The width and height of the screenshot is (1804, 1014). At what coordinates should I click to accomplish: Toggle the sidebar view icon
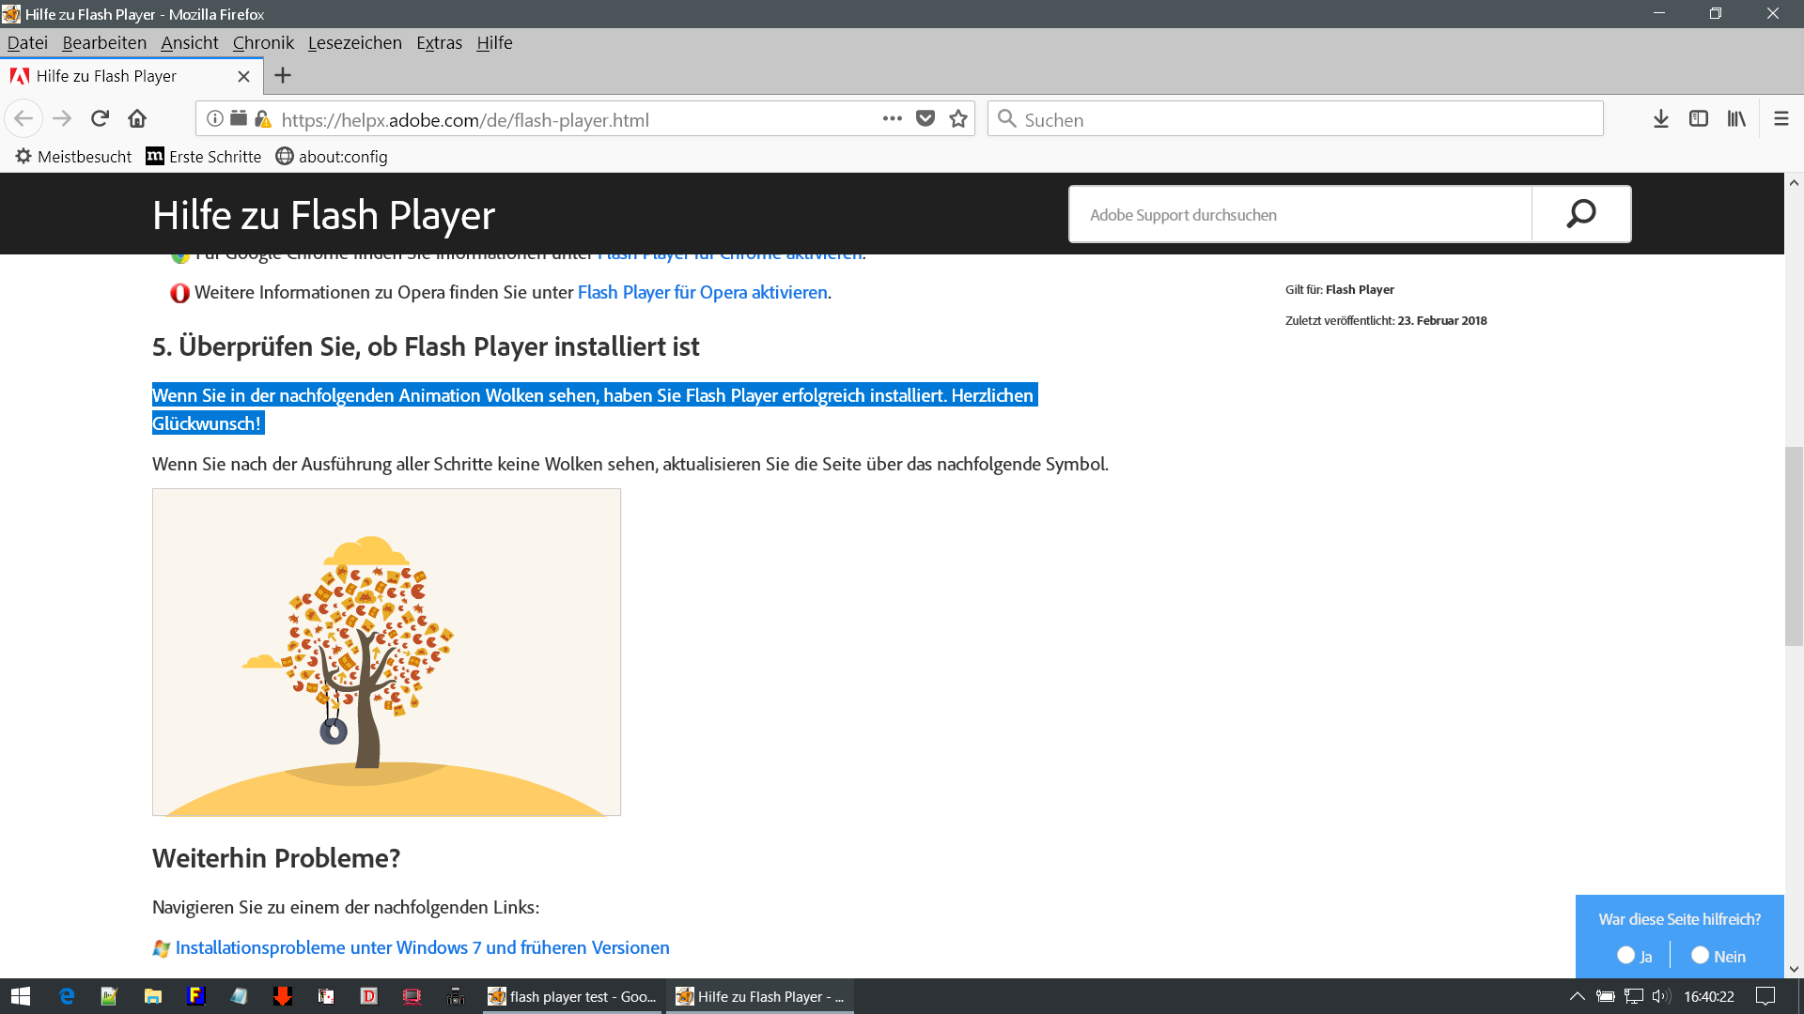coord(1698,118)
